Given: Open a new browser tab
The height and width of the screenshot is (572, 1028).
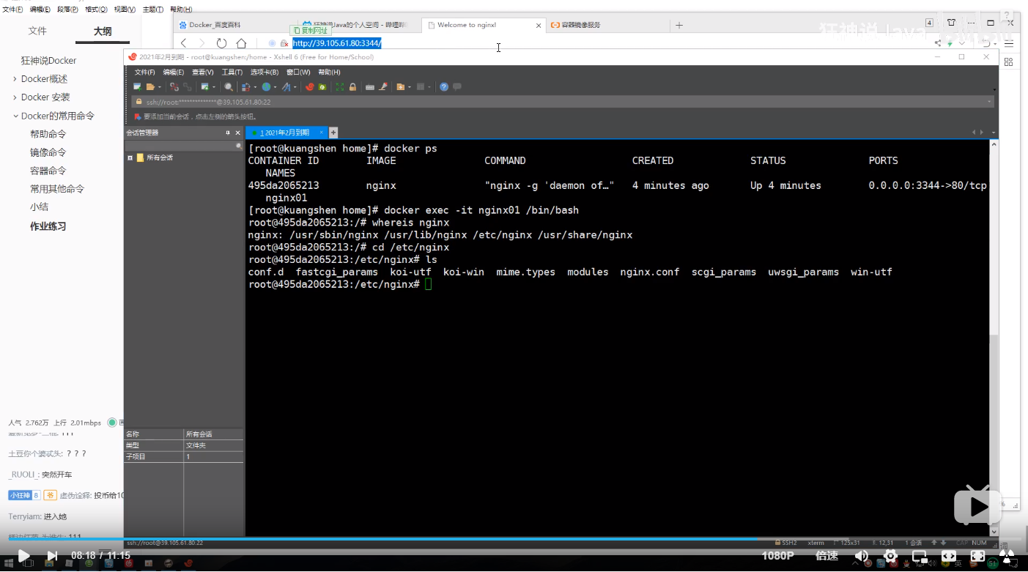Looking at the screenshot, I should pyautogui.click(x=678, y=25).
